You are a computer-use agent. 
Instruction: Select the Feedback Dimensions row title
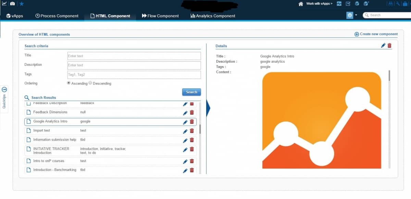coord(50,112)
